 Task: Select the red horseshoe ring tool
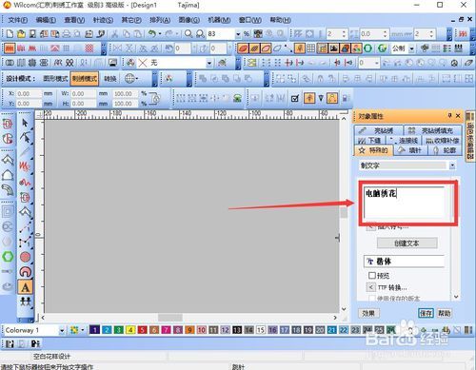click(x=26, y=272)
